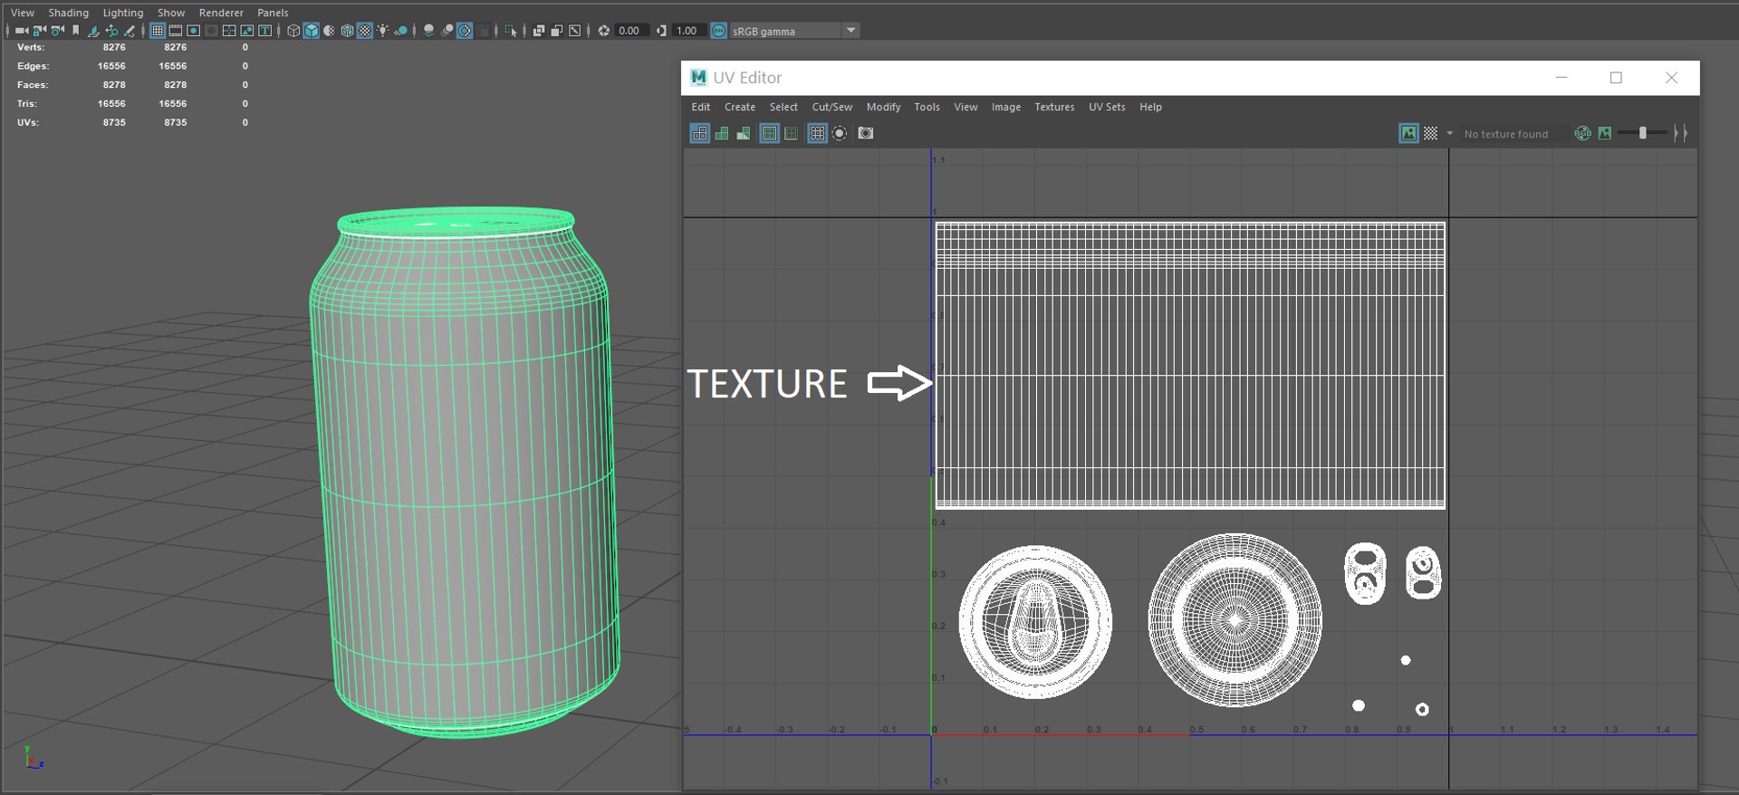Click the exposure reset icon

pyautogui.click(x=604, y=31)
